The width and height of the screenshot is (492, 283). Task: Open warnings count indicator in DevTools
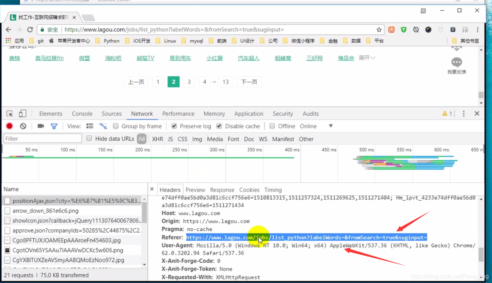point(447,114)
